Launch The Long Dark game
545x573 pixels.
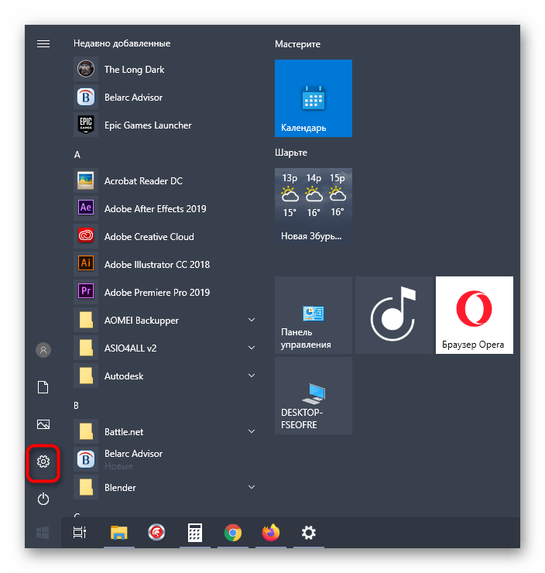(x=164, y=69)
